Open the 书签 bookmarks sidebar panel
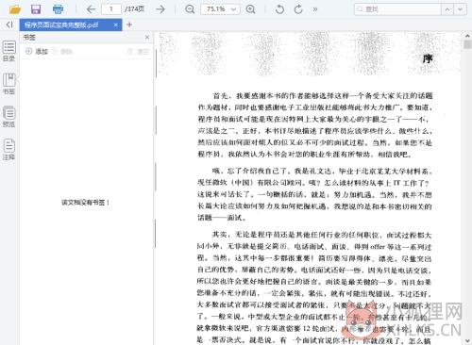The width and height of the screenshot is (472, 345). [9, 84]
